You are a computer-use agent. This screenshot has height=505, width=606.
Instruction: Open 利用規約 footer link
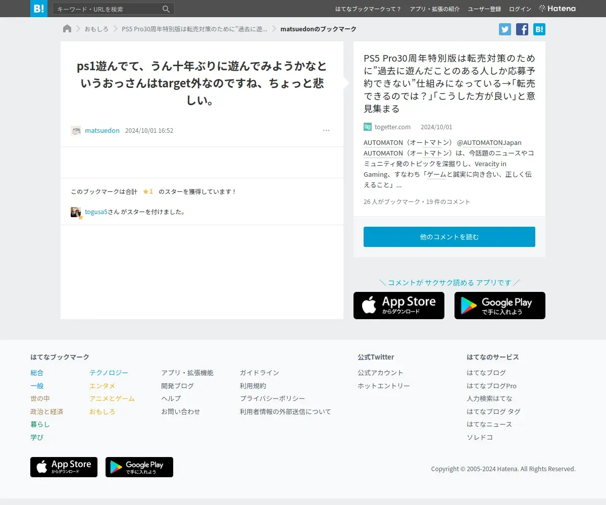click(x=253, y=386)
